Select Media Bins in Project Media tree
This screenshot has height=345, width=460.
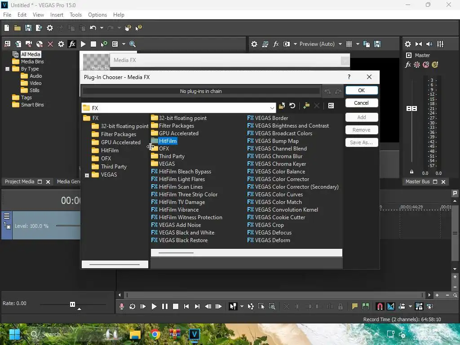32,62
